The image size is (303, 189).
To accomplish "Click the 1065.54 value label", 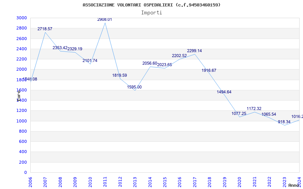I will point(269,114).
